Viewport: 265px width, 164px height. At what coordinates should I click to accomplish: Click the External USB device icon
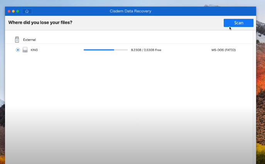17,40
